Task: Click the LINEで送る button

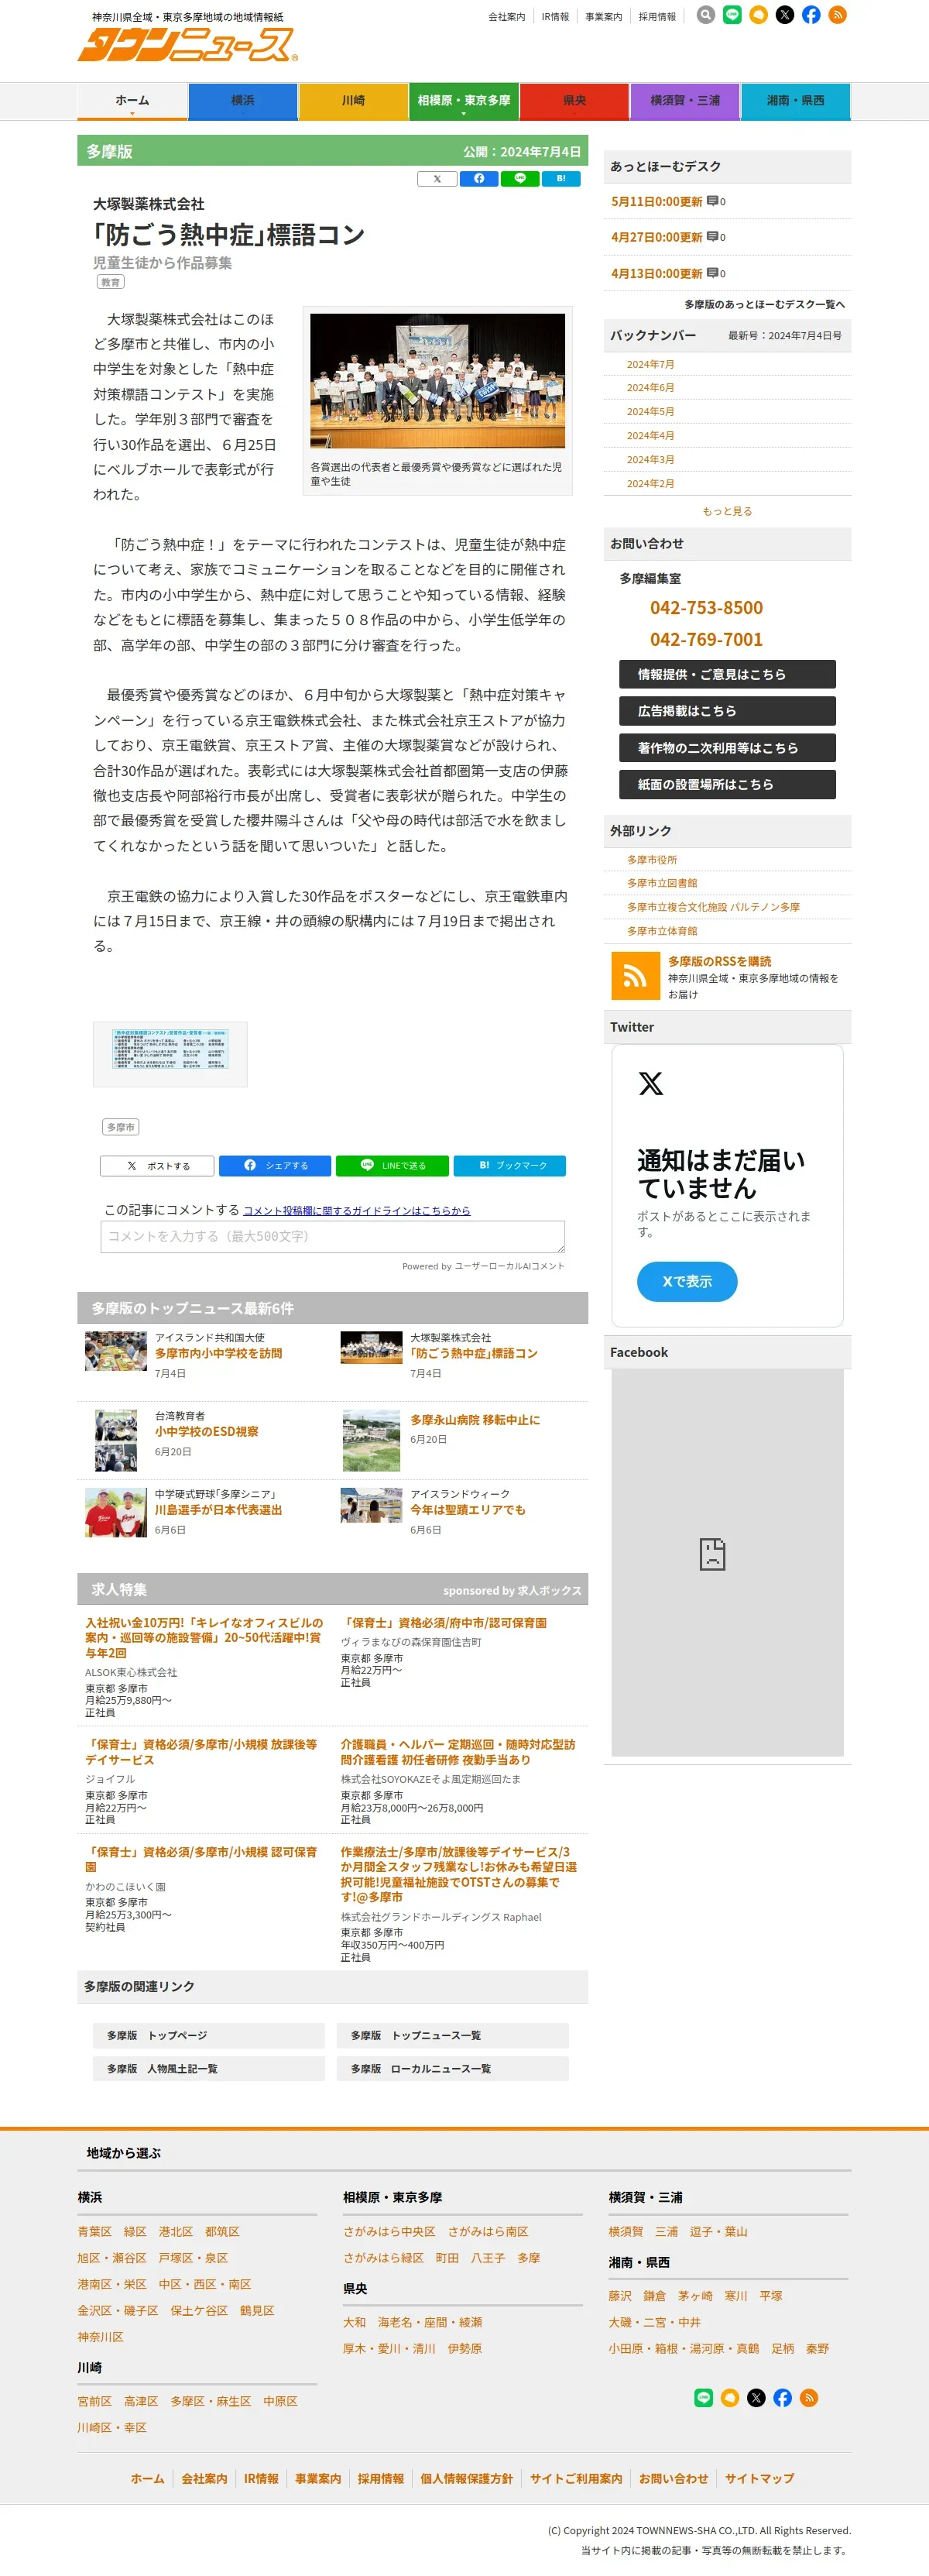Action: point(392,1166)
